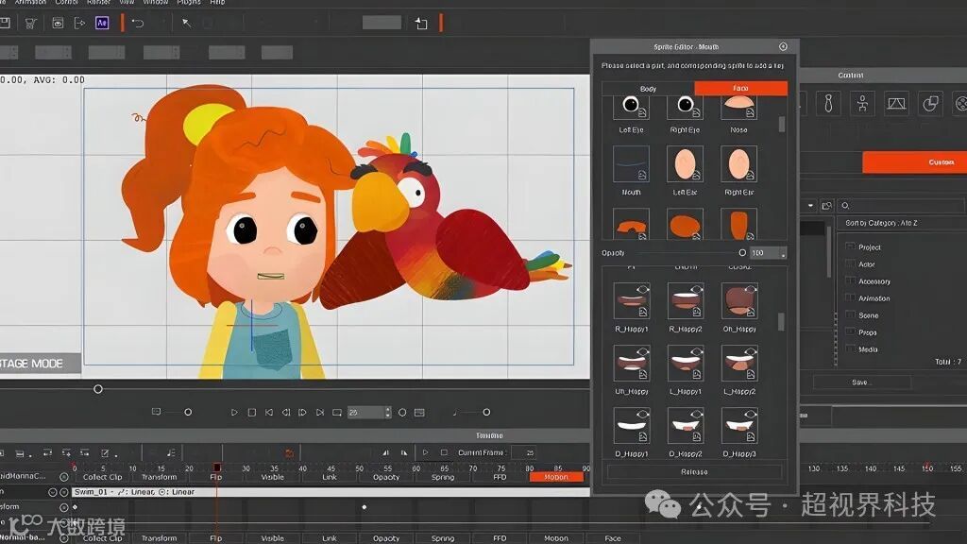Select the Swim_01 clip bar in the timeline
Viewport: 967px width, 544px height.
(331, 492)
